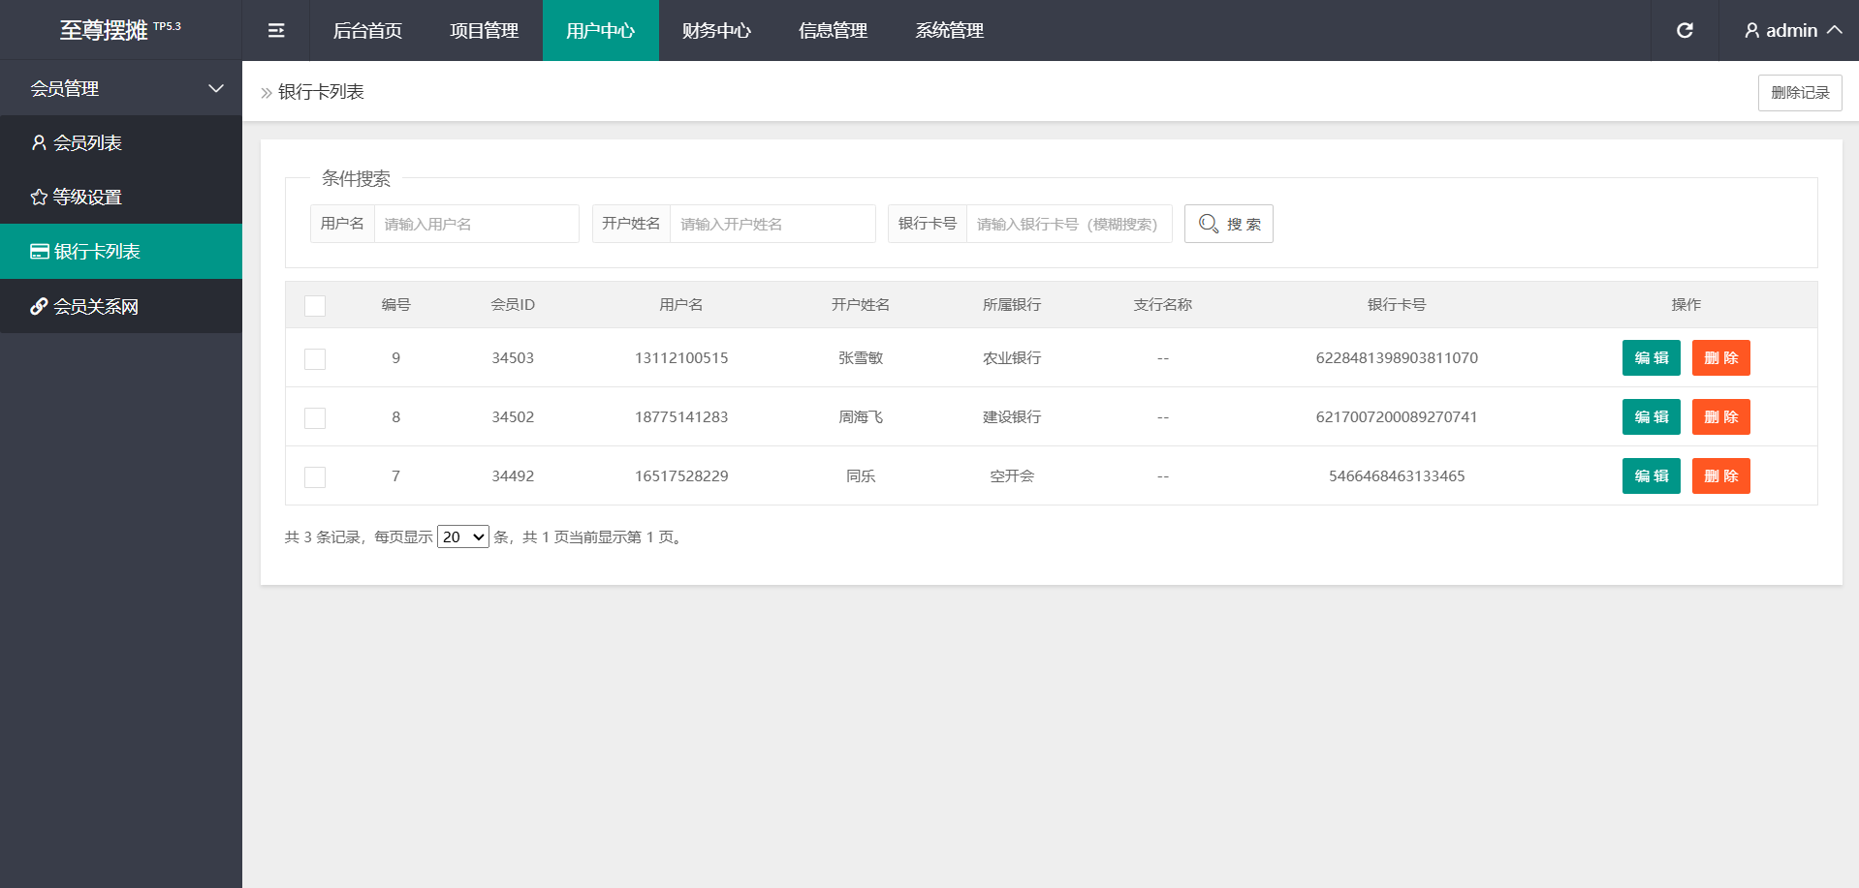Click the 删除记录 button
1859x888 pixels.
[1799, 93]
